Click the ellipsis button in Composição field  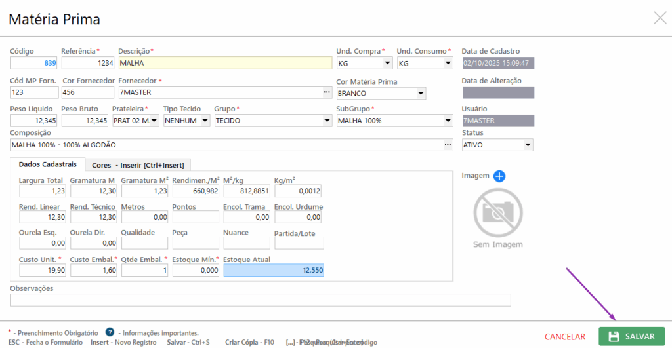(x=448, y=145)
